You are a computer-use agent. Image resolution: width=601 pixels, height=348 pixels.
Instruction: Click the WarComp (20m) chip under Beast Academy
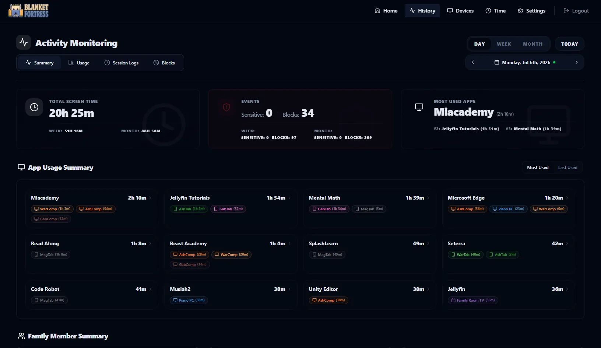tap(231, 254)
